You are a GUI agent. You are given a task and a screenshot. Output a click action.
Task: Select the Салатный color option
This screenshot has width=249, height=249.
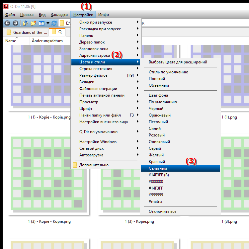click(158, 168)
